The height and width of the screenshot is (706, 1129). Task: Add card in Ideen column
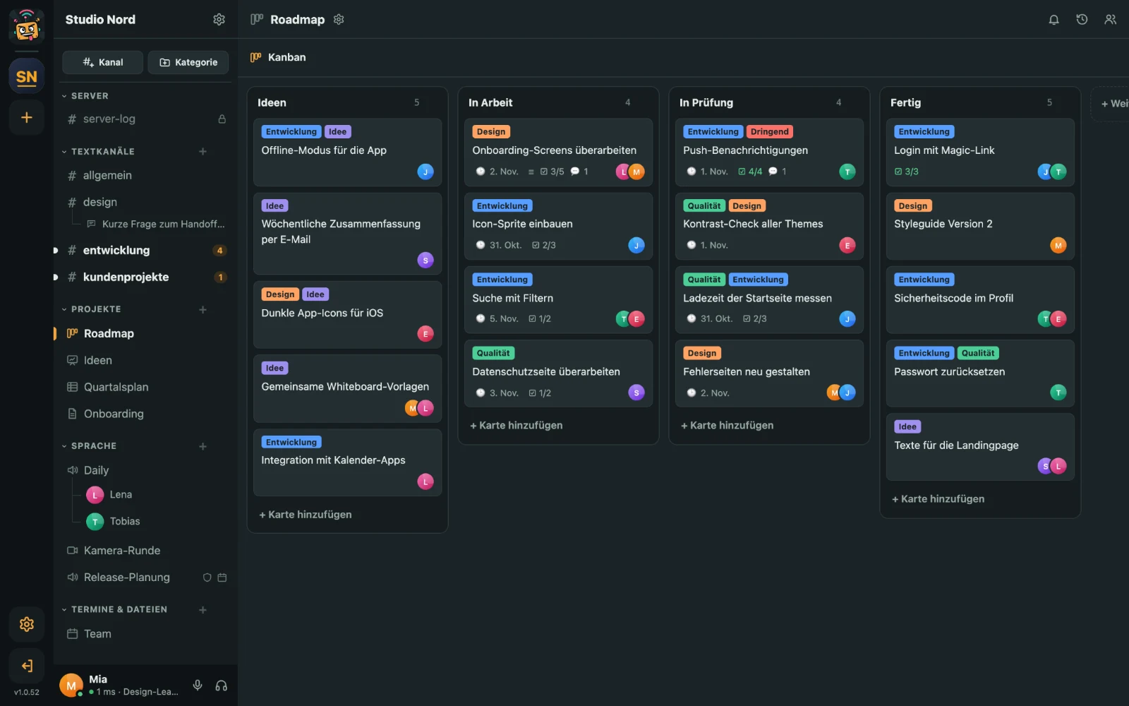click(306, 515)
